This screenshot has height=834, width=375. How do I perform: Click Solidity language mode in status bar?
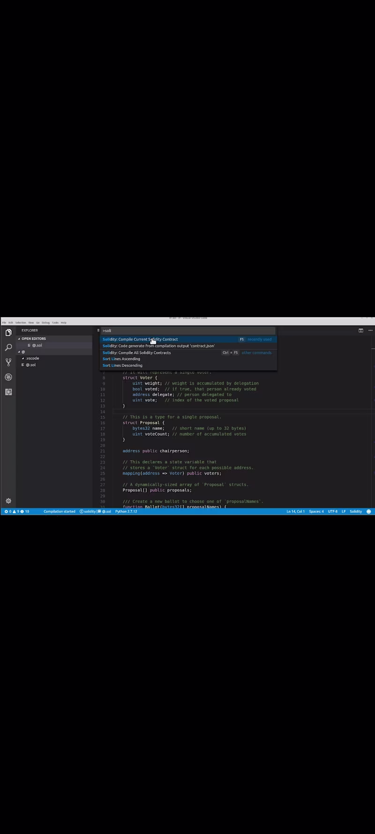tap(356, 511)
